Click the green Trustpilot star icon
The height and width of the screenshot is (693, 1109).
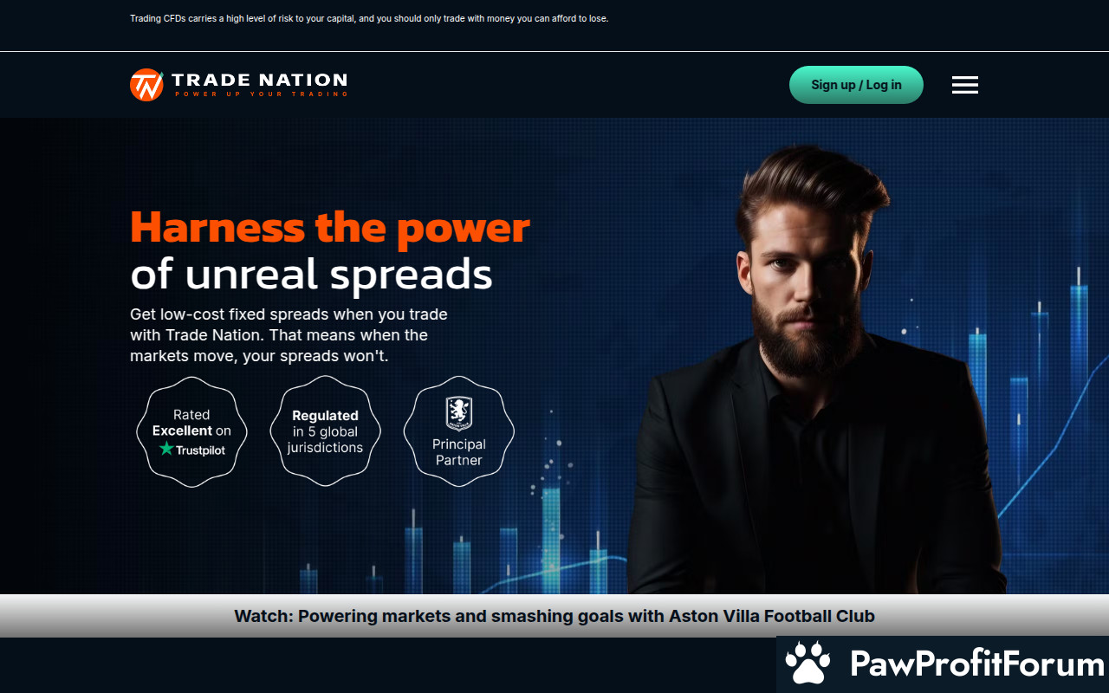pos(166,449)
